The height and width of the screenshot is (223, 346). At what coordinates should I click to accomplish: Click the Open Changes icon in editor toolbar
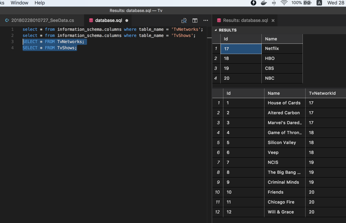point(184,21)
